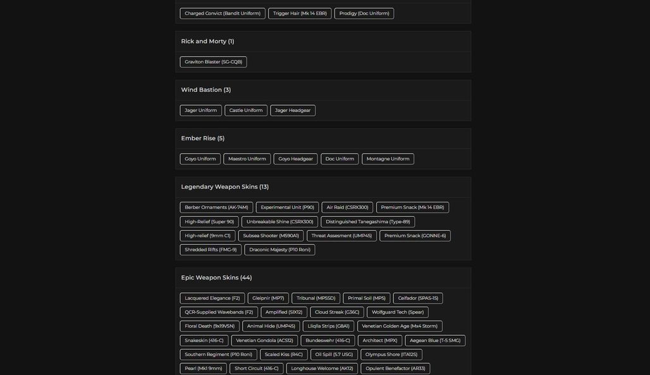Click the Charged Convict (Bandit Uniform) tag
This screenshot has height=375, width=650.
click(x=223, y=13)
